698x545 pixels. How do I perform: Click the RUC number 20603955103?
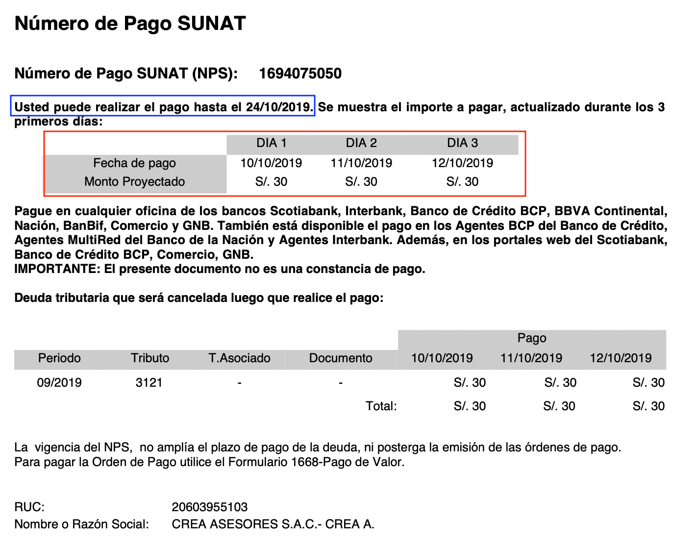click(x=210, y=507)
